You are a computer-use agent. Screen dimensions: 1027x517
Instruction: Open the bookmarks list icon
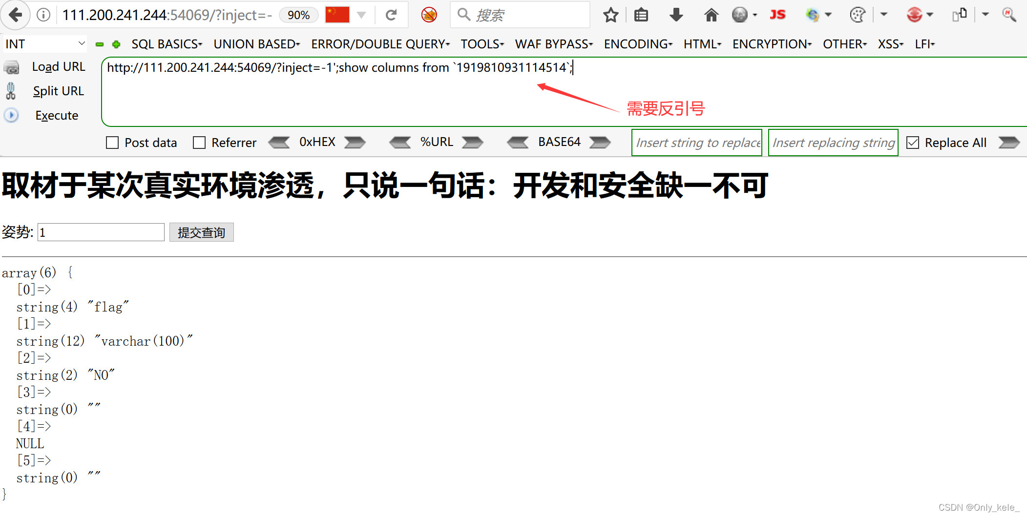coord(641,15)
